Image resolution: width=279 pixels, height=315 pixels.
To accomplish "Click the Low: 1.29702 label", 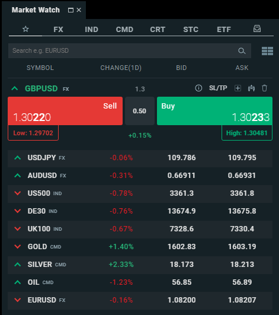I will pos(33,133).
